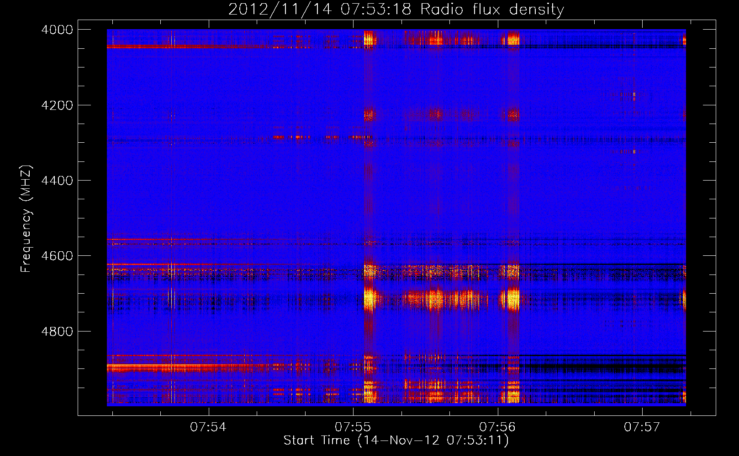Screen dimensions: 739x456
Task: Click the 'Frequency (MHZ)' axis title
Action: (26, 219)
